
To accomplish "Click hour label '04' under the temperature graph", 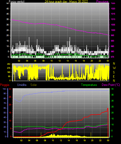I will (29, 140).
